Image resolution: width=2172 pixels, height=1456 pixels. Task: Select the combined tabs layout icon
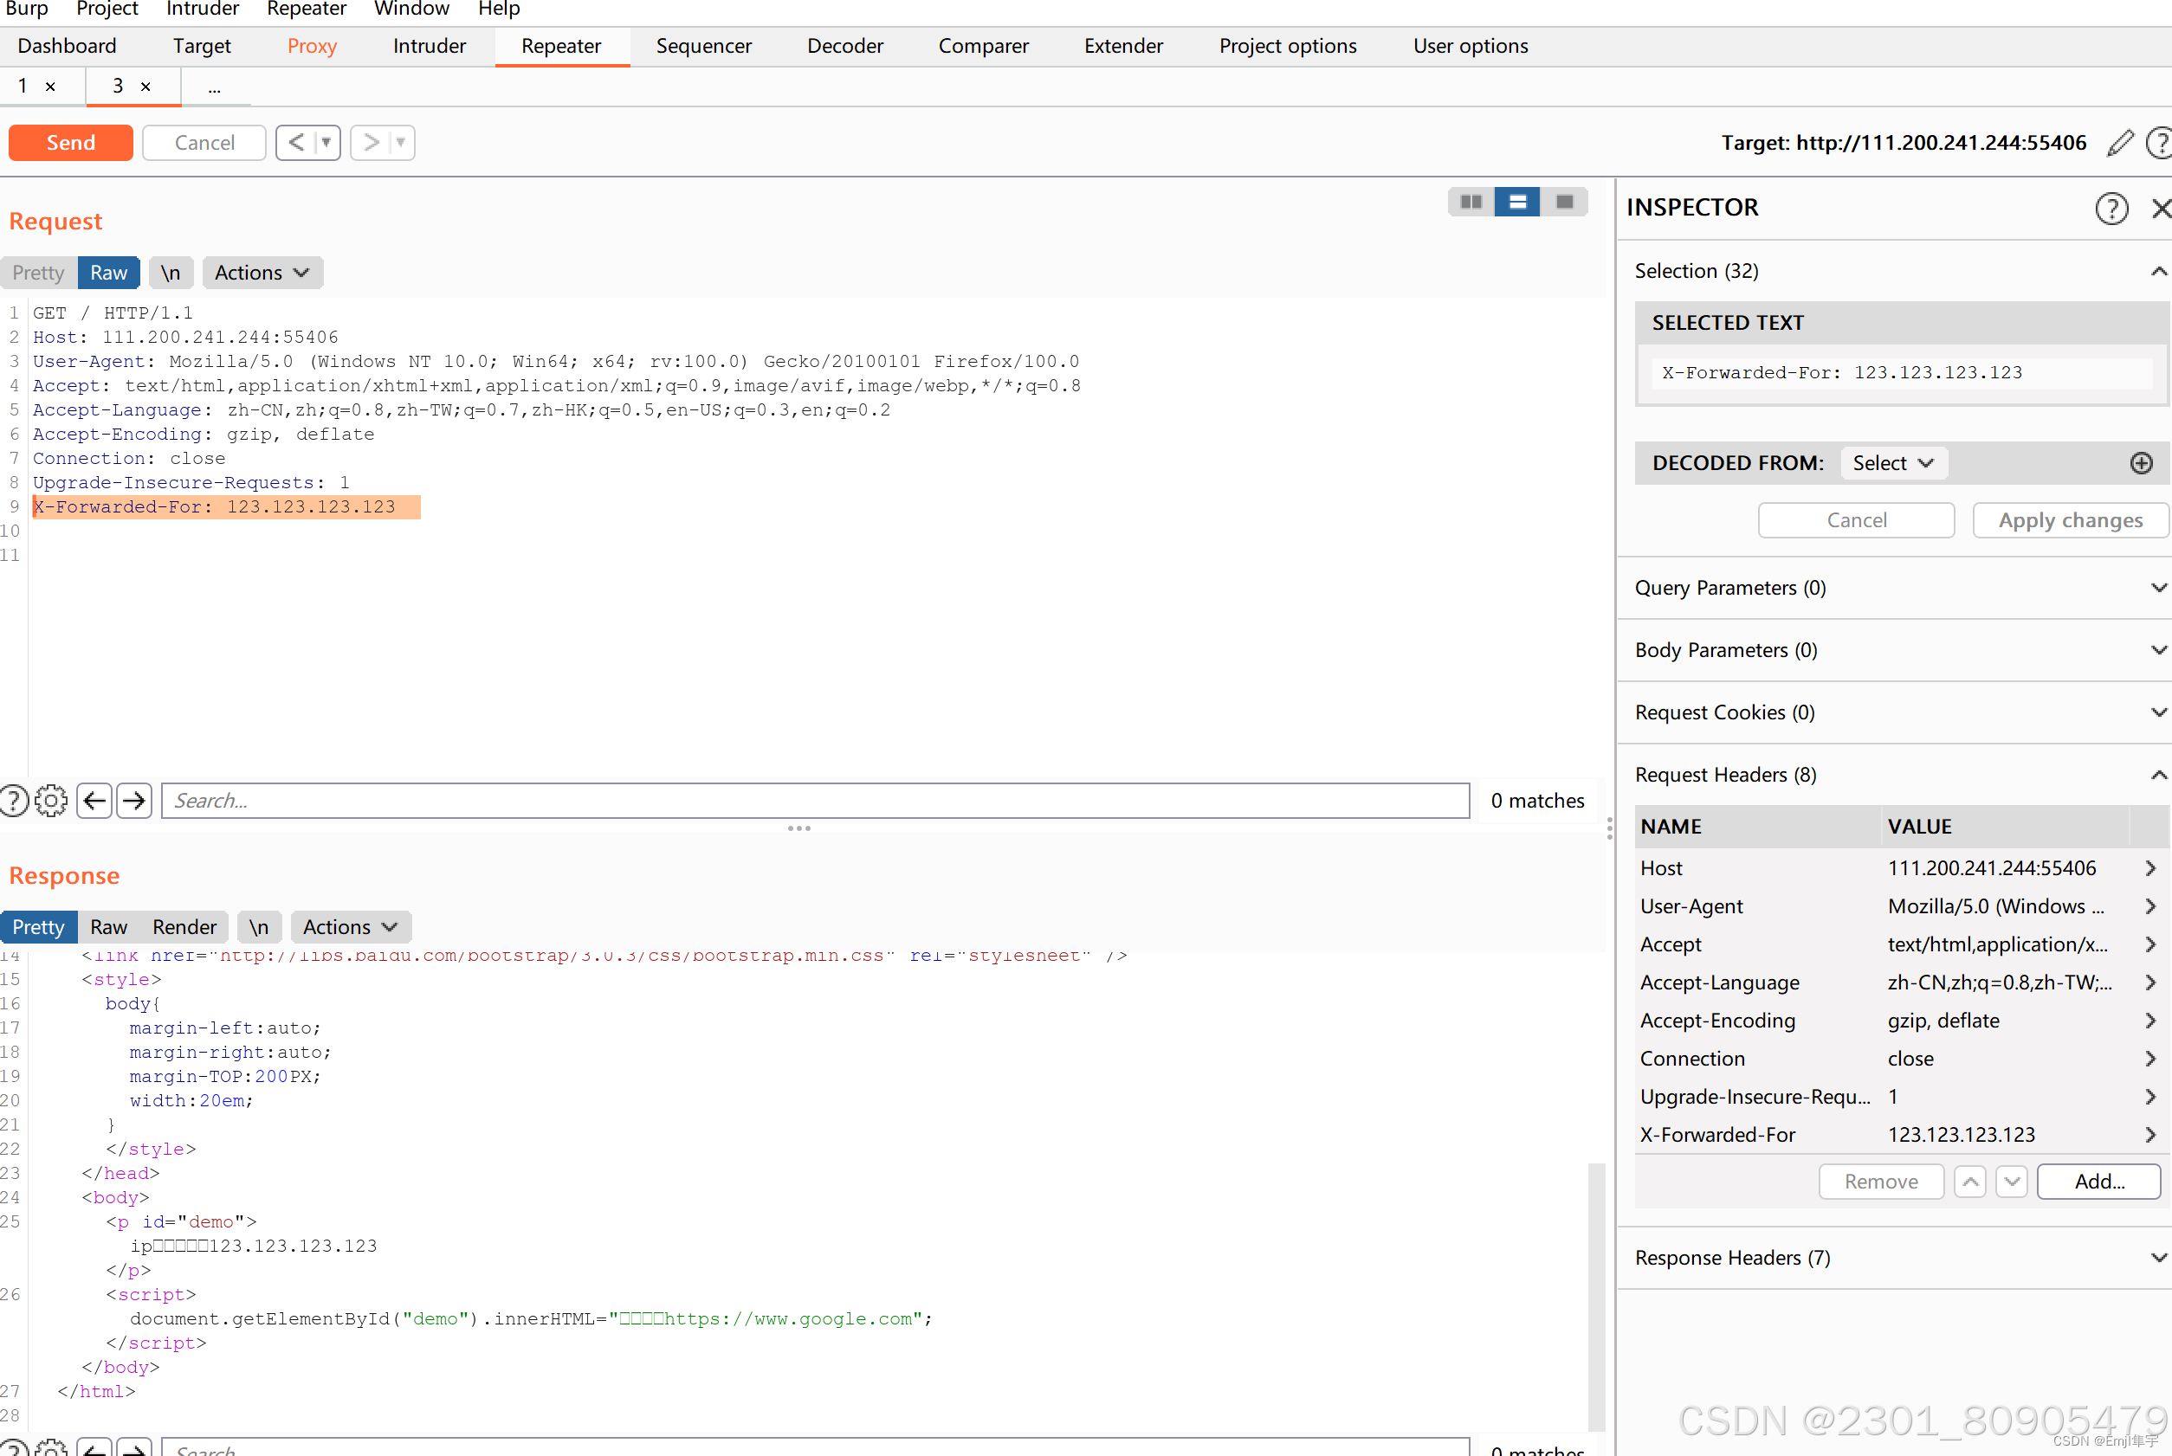[x=1564, y=202]
